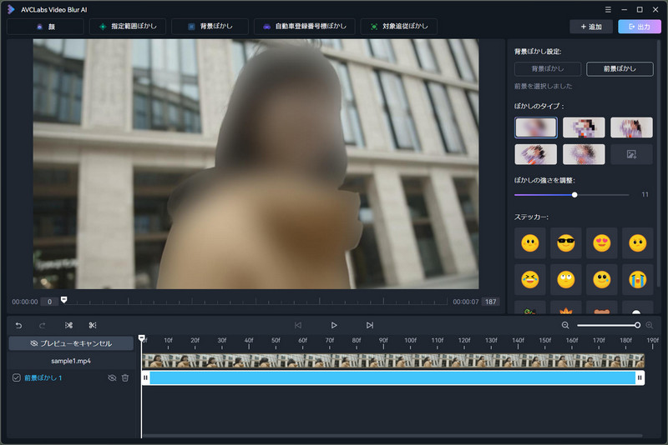Click プレビューをキャンセル button
Viewport: 668px width, 445px height.
71,343
